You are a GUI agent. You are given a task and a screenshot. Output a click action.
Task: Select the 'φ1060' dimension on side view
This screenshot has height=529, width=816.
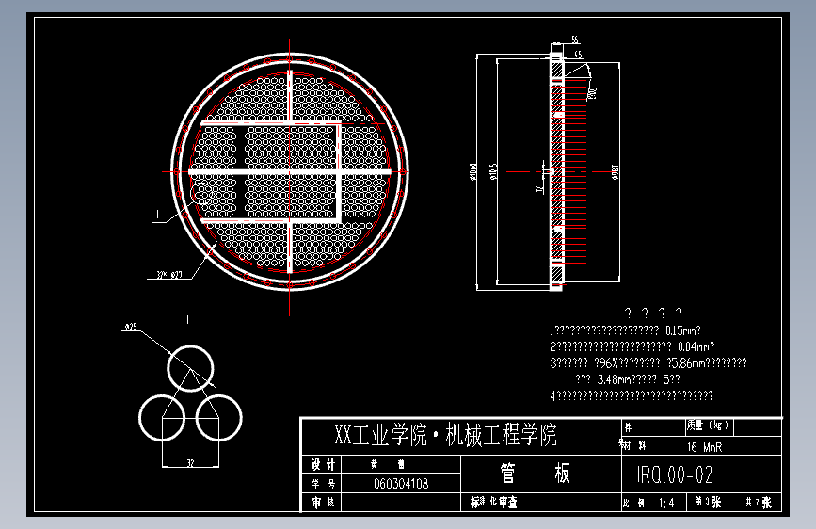click(x=473, y=172)
